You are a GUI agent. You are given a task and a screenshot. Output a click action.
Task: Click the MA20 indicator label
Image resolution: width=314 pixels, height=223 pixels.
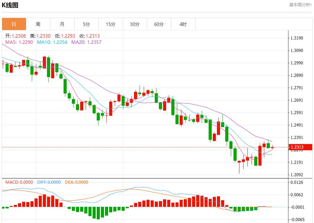[86, 42]
